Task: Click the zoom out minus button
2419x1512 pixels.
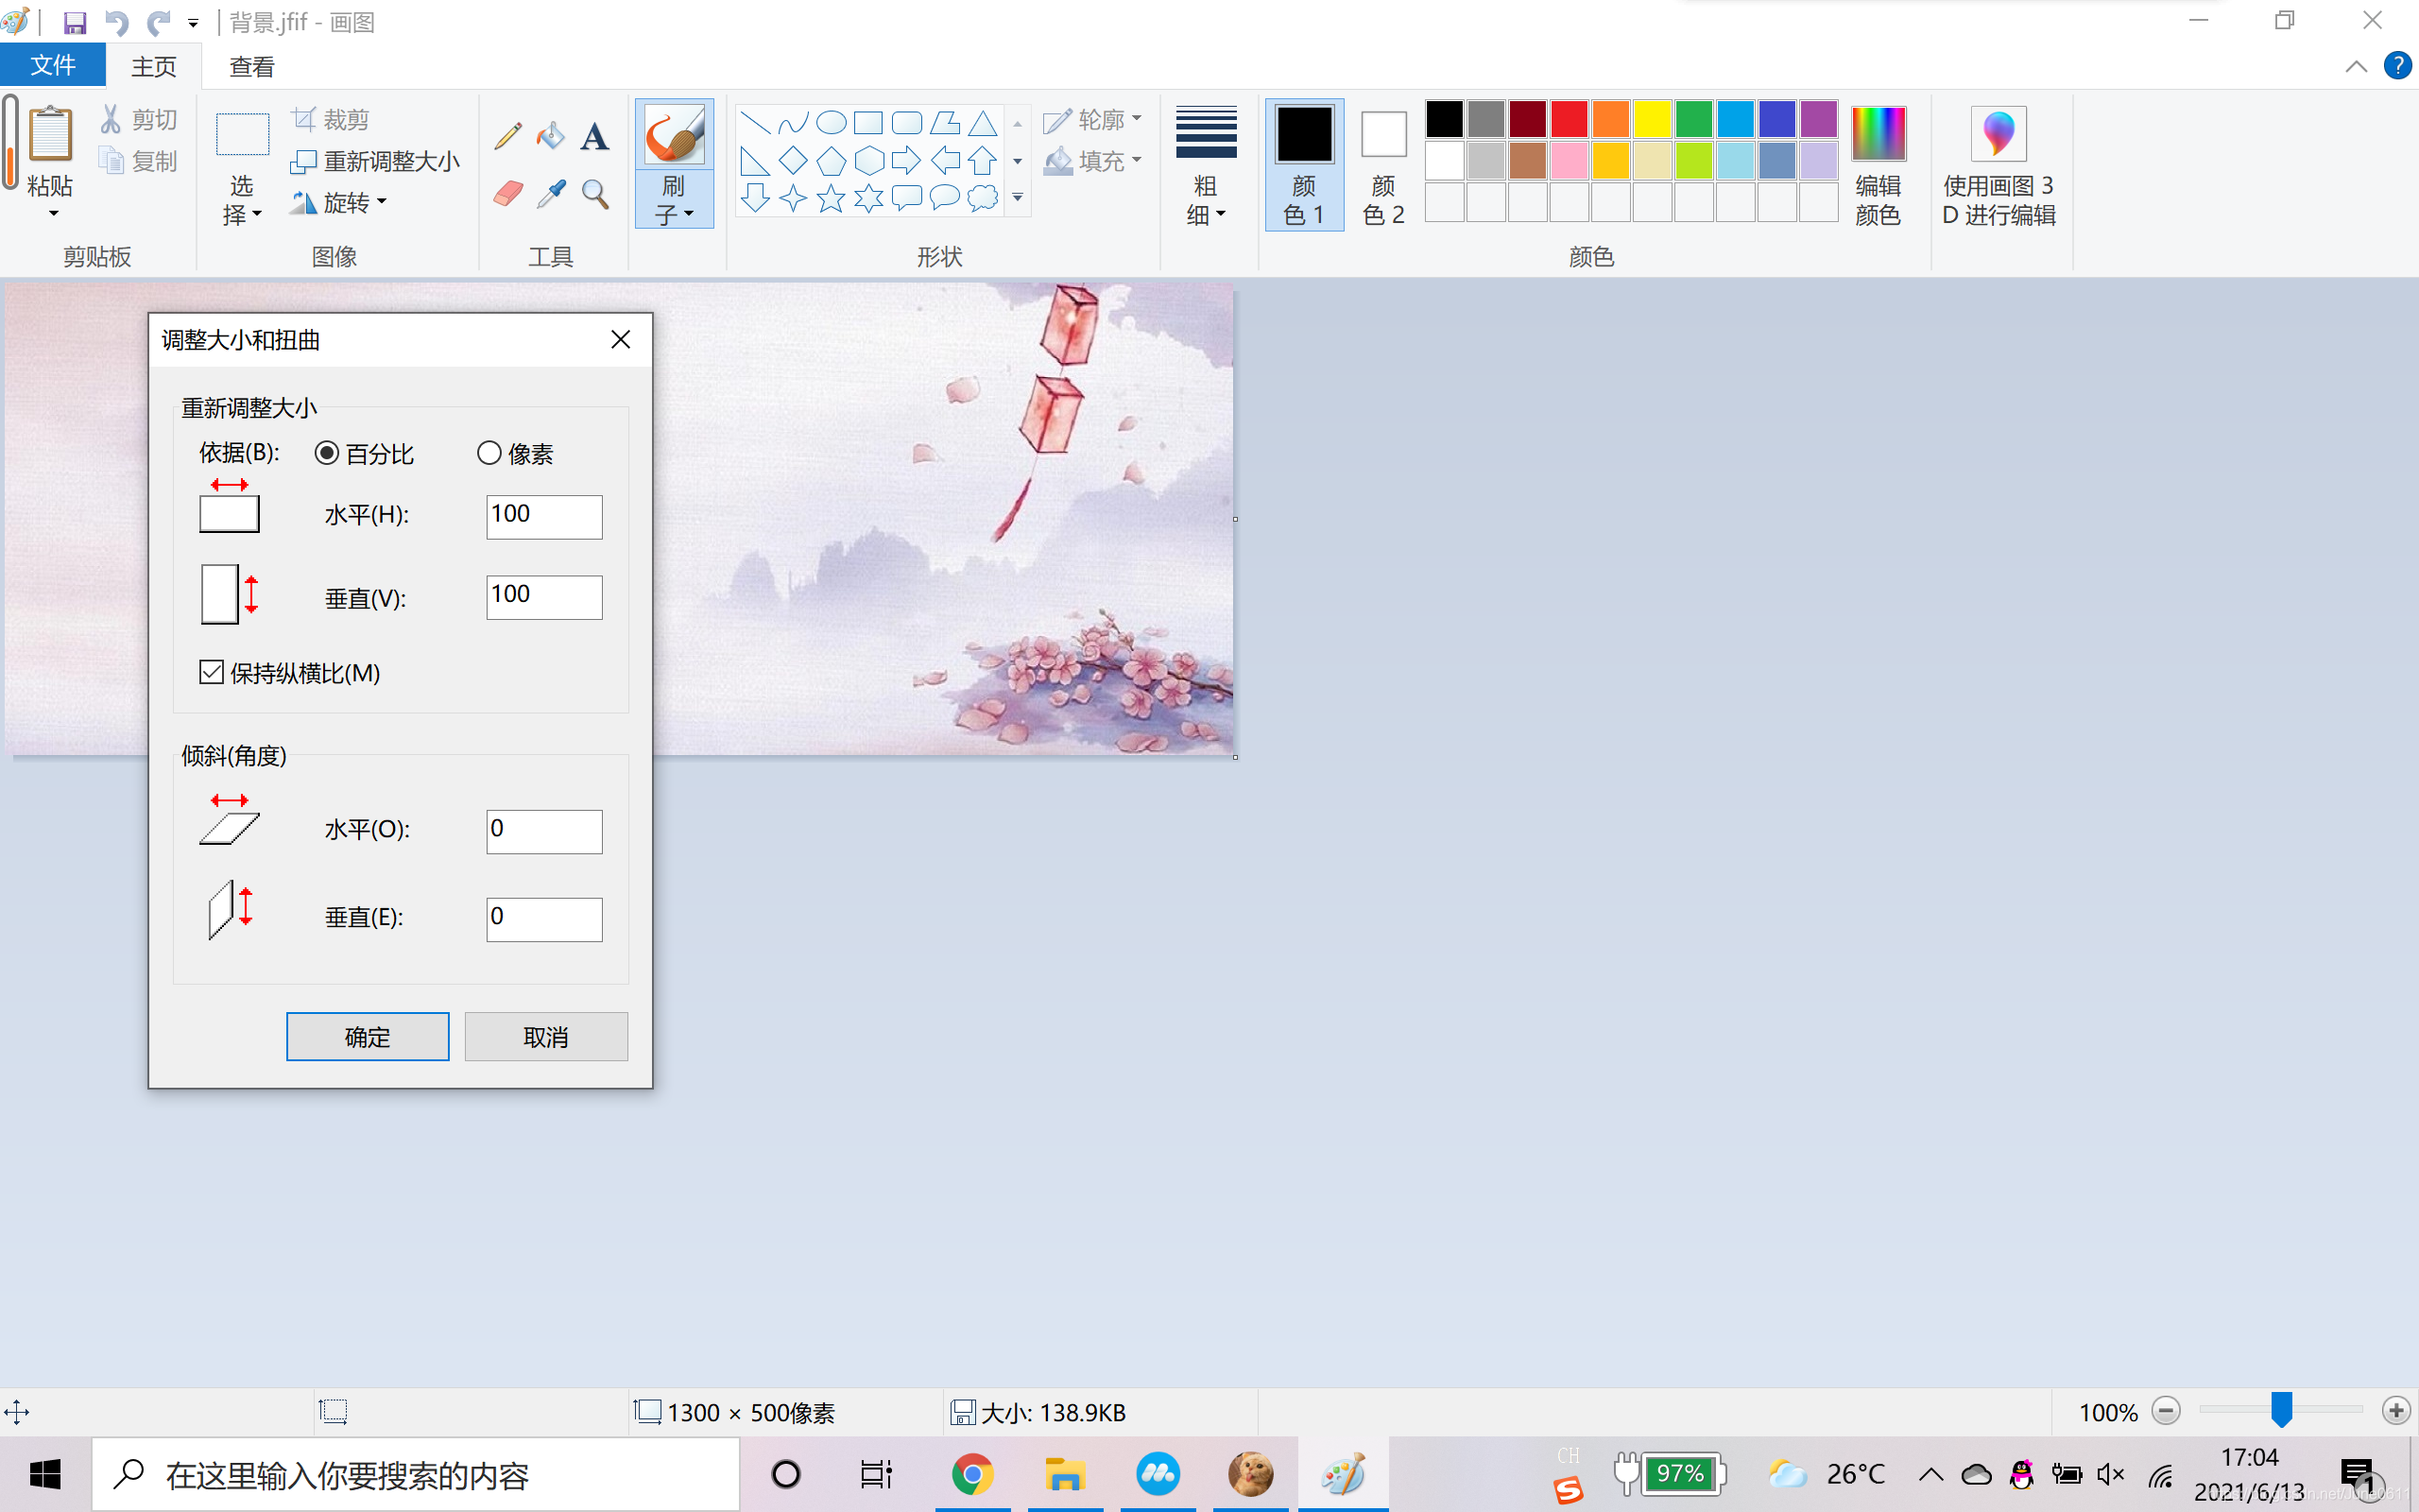Action: coord(2165,1411)
